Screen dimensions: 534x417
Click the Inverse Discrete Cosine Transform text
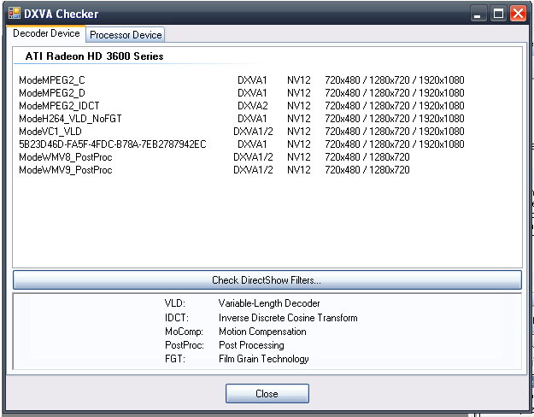288,318
